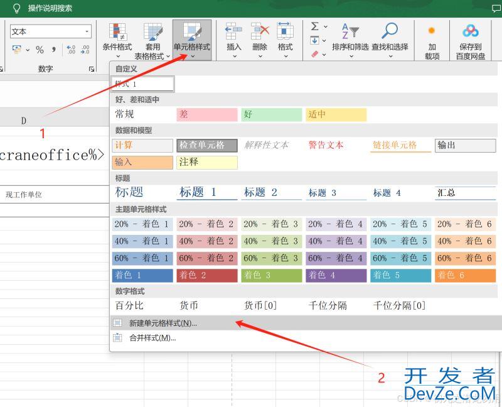Apply the yellow 适中 (neutral) style

pos(336,114)
